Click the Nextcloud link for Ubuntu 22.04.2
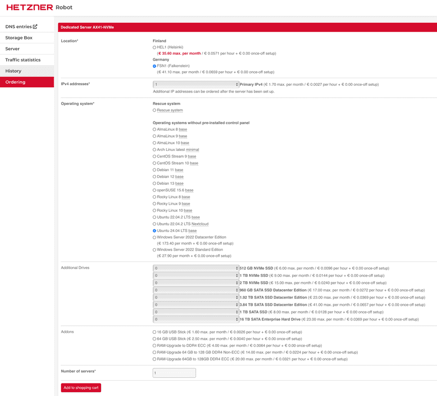 pyautogui.click(x=199, y=224)
